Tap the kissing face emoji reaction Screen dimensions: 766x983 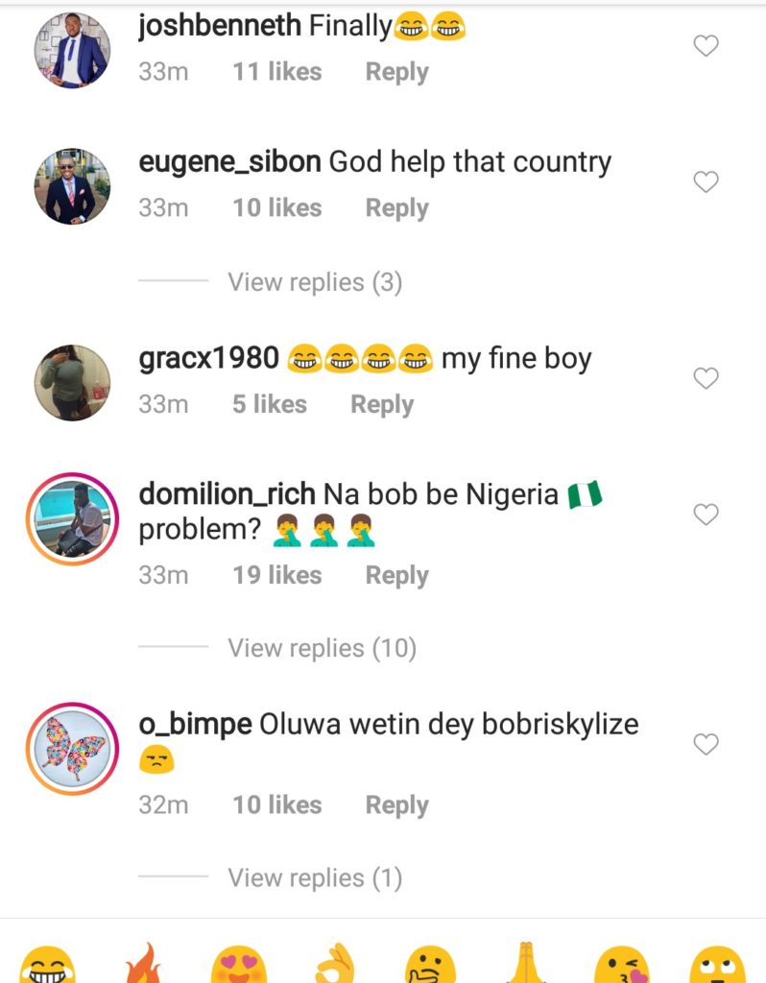point(621,965)
